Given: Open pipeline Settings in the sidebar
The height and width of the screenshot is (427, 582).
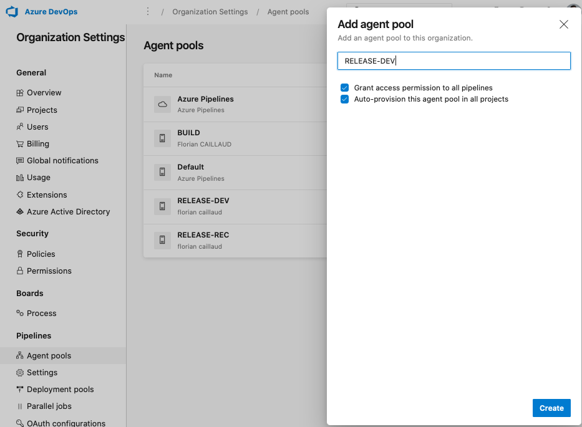Looking at the screenshot, I should pyautogui.click(x=42, y=373).
